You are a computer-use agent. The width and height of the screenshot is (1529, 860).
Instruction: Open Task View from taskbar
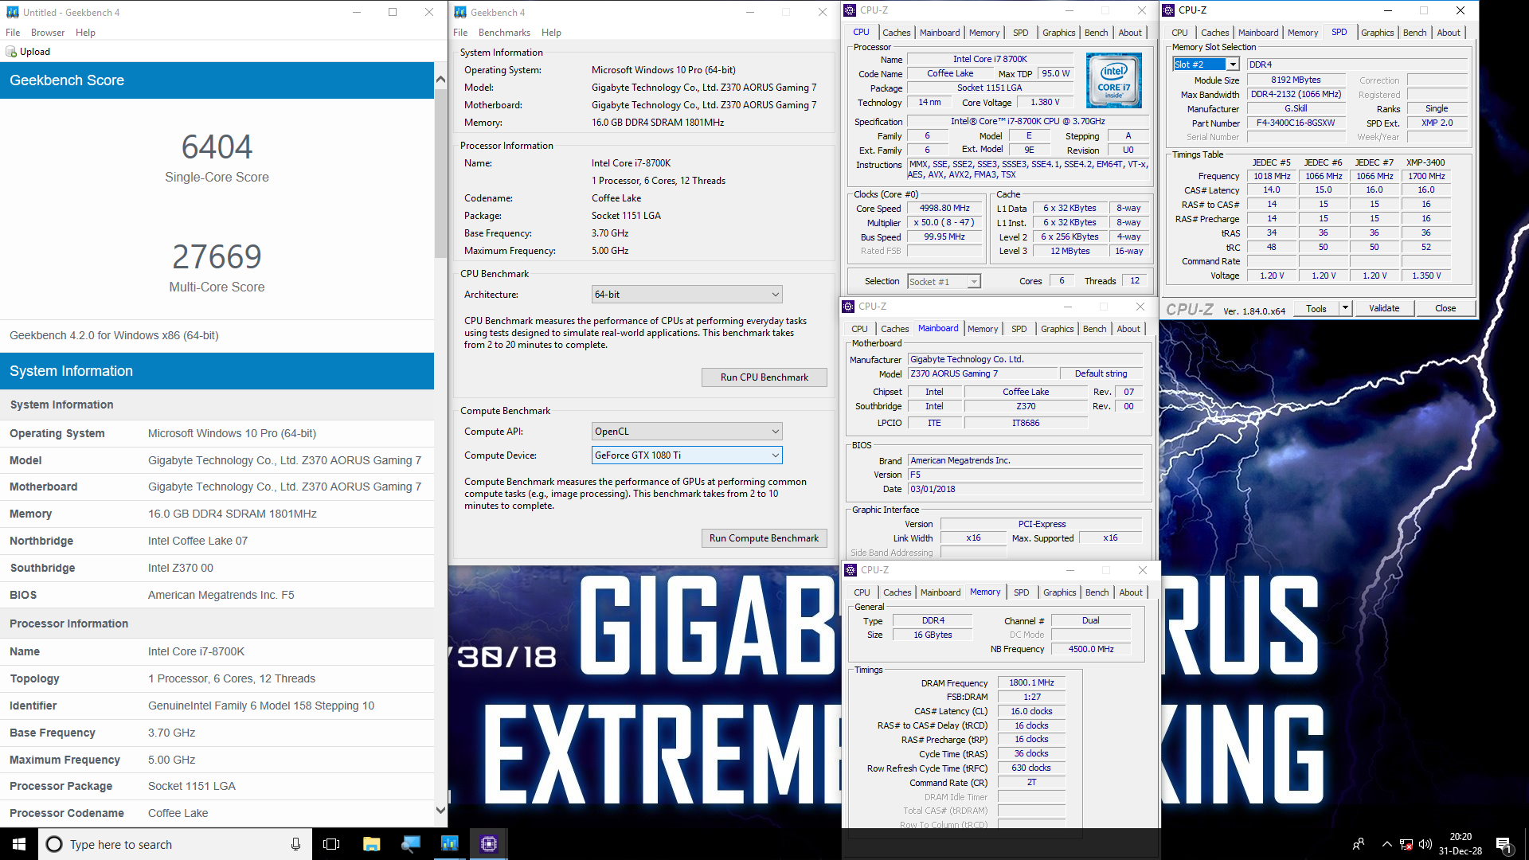pos(331,844)
